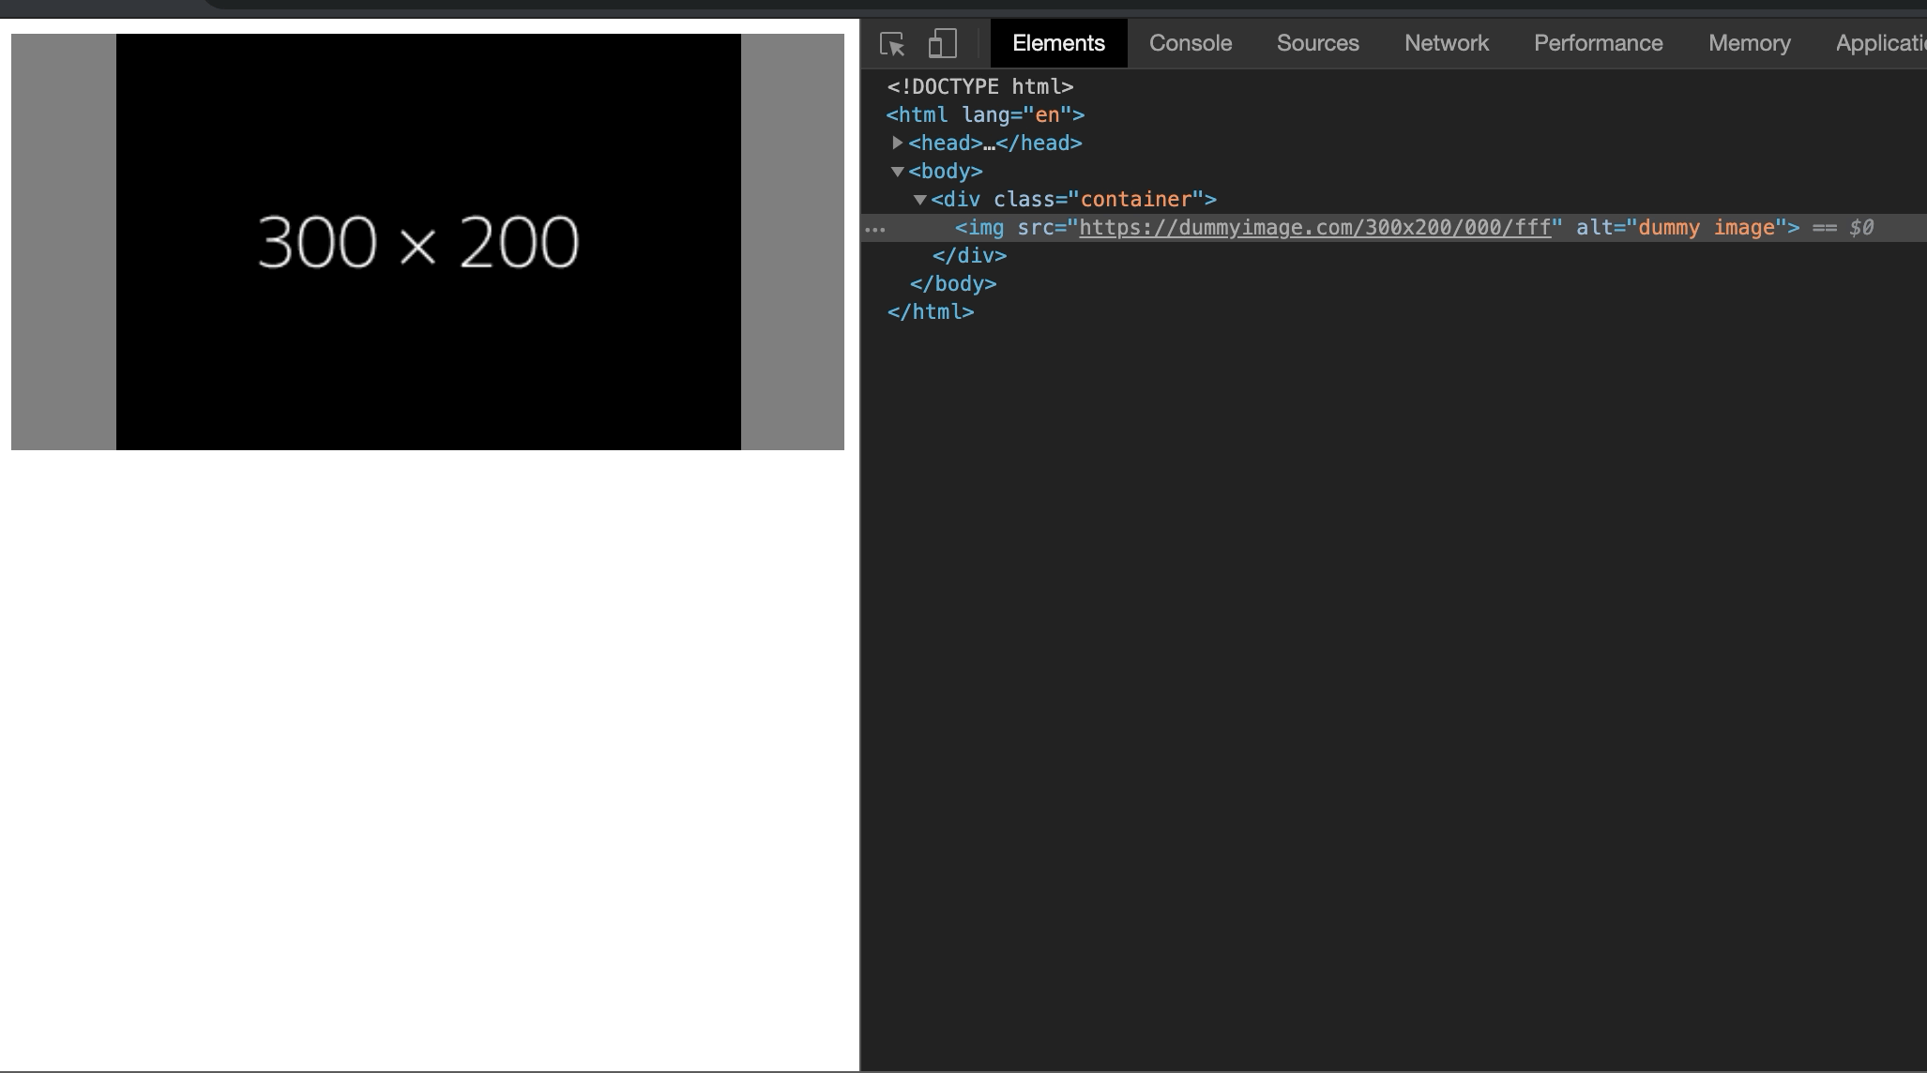1927x1073 pixels.
Task: Activate the inspect element picker icon
Action: [892, 44]
